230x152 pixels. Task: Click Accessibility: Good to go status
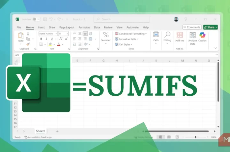[38, 137]
